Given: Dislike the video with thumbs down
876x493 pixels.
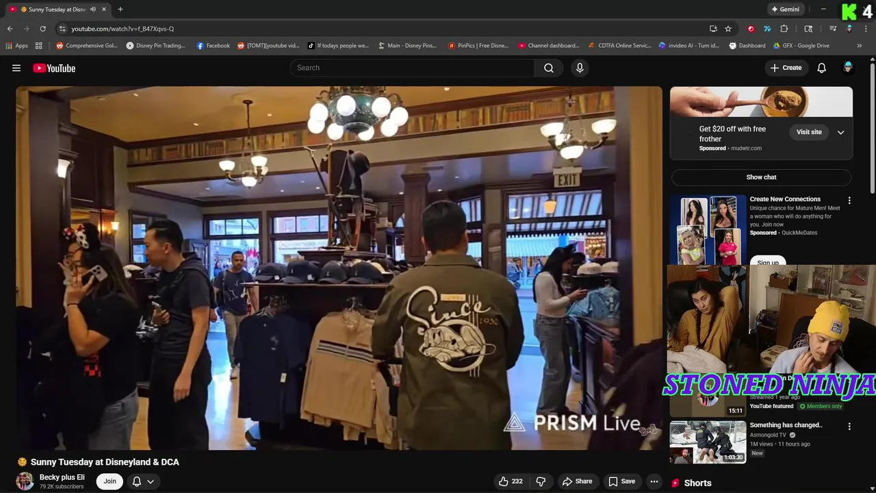Looking at the screenshot, I should pos(541,481).
